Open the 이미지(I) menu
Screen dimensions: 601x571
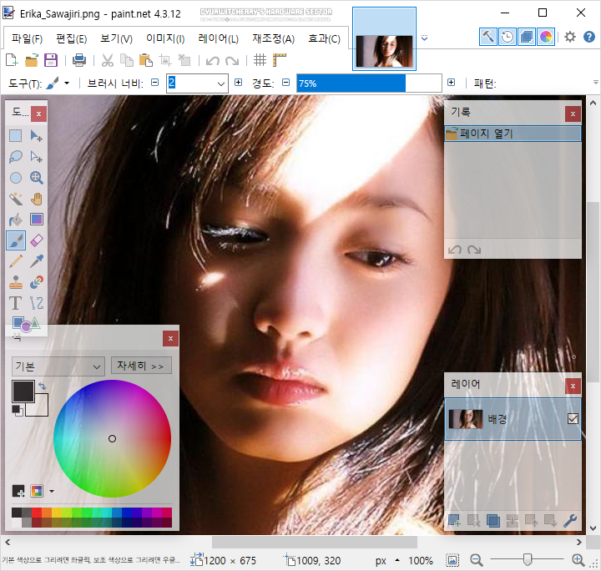point(165,38)
